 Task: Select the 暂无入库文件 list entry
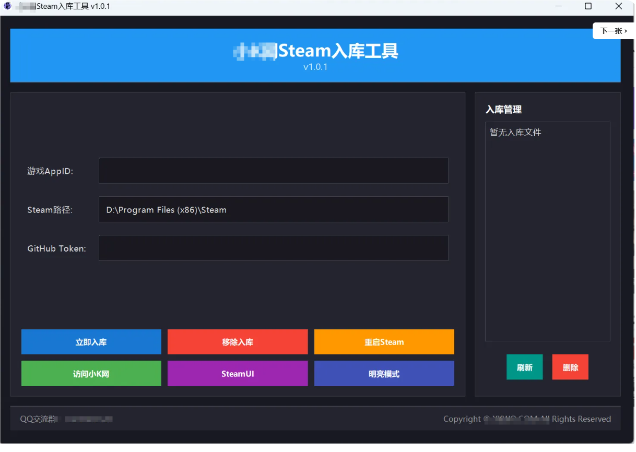coord(515,133)
